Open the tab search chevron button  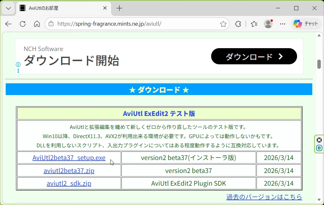point(9,8)
